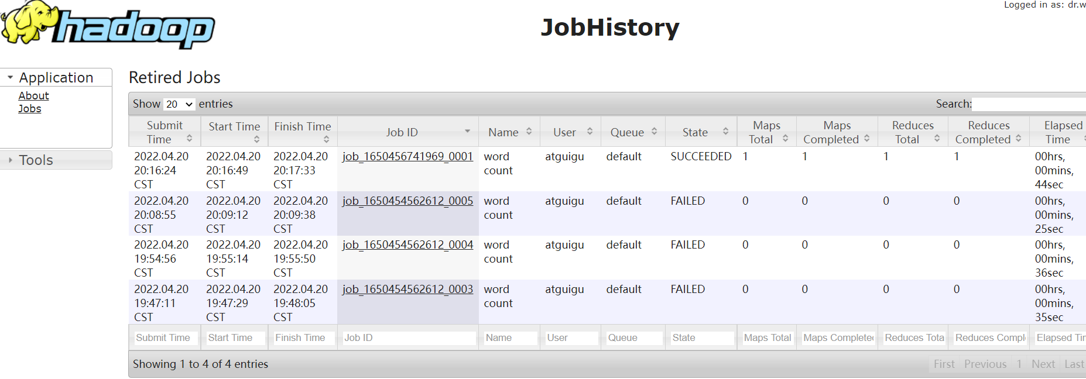Focus the Maps Completed filter field
The height and width of the screenshot is (379, 1086).
837,338
